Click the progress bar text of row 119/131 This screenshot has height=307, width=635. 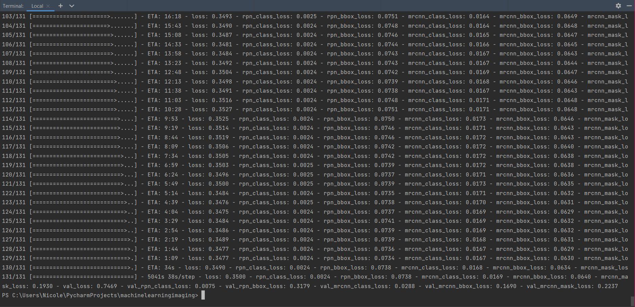tap(83, 165)
